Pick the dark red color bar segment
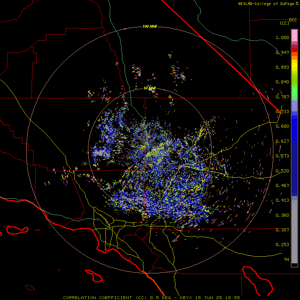The height and width of the screenshot is (300, 300). point(294,50)
